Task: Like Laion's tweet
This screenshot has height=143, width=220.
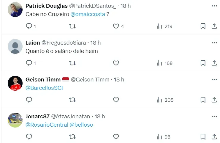Action: [116, 63]
